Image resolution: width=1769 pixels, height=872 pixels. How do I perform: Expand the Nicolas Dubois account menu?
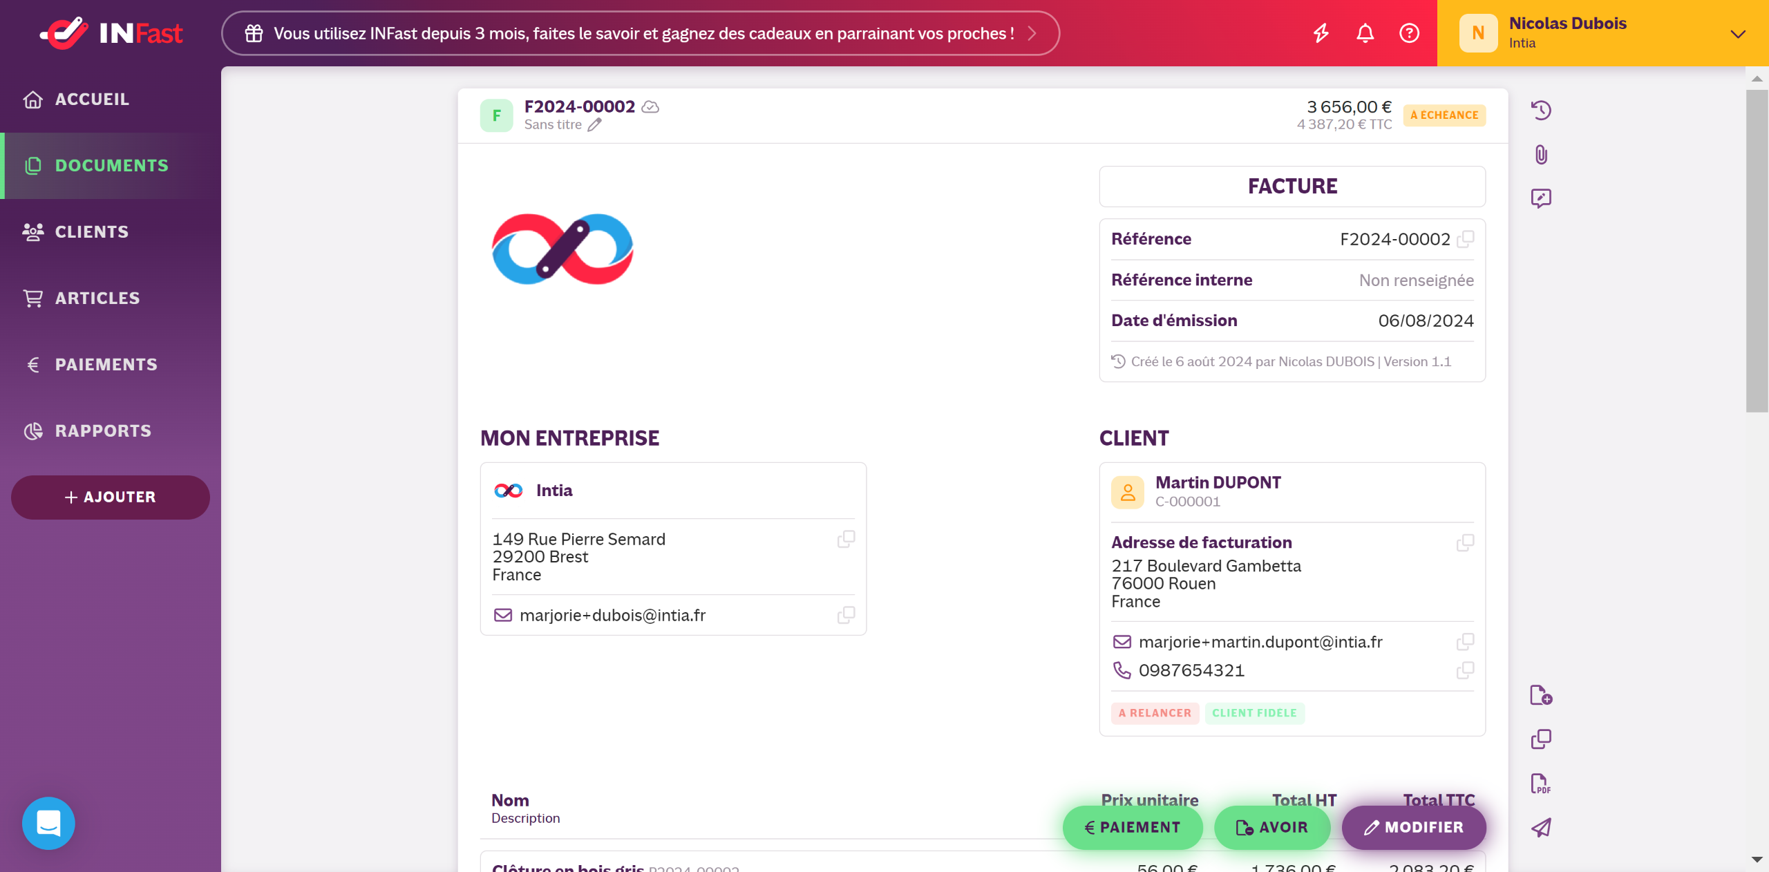point(1738,33)
